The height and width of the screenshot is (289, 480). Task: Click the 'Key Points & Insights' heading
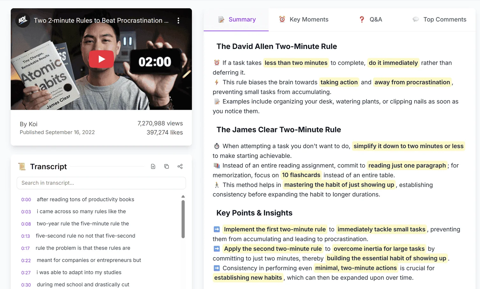pyautogui.click(x=254, y=213)
